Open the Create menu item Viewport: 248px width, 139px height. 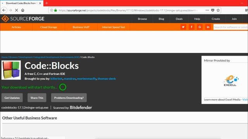coord(216,19)
